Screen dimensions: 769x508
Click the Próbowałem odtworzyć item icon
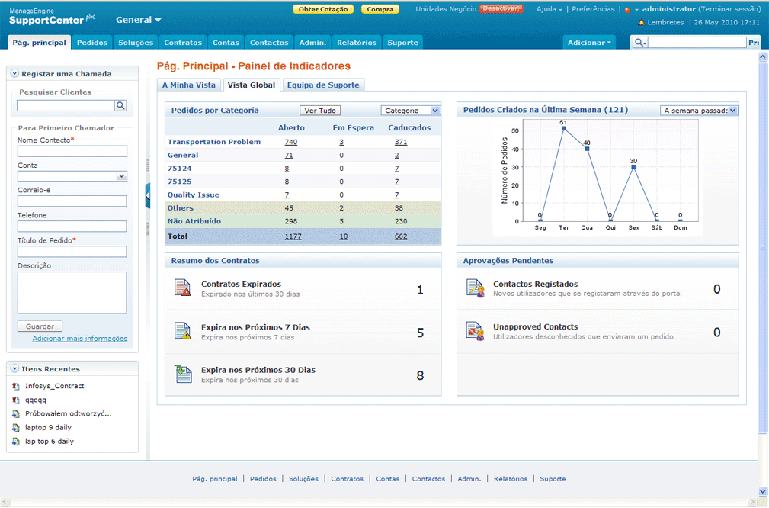click(16, 414)
